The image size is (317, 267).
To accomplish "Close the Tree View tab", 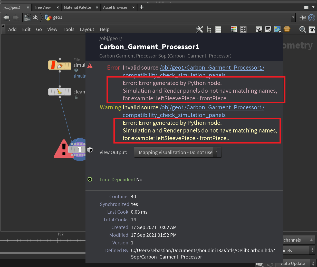I will [58, 7].
